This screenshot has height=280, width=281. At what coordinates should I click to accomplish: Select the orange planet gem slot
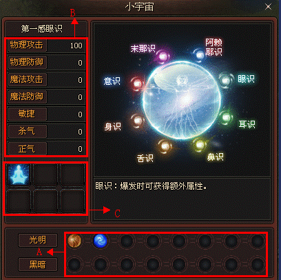74,241
